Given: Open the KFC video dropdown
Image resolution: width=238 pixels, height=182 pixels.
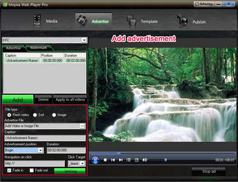Looking at the screenshot, I should pos(84,40).
